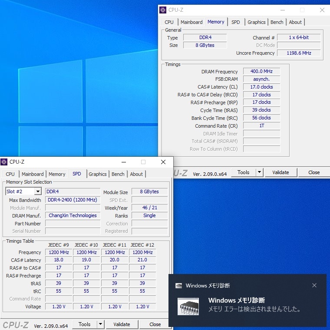Click the CPU-Z icon in SPD window title bar
Image resolution: width=330 pixels, height=330 pixels.
(x=4, y=162)
